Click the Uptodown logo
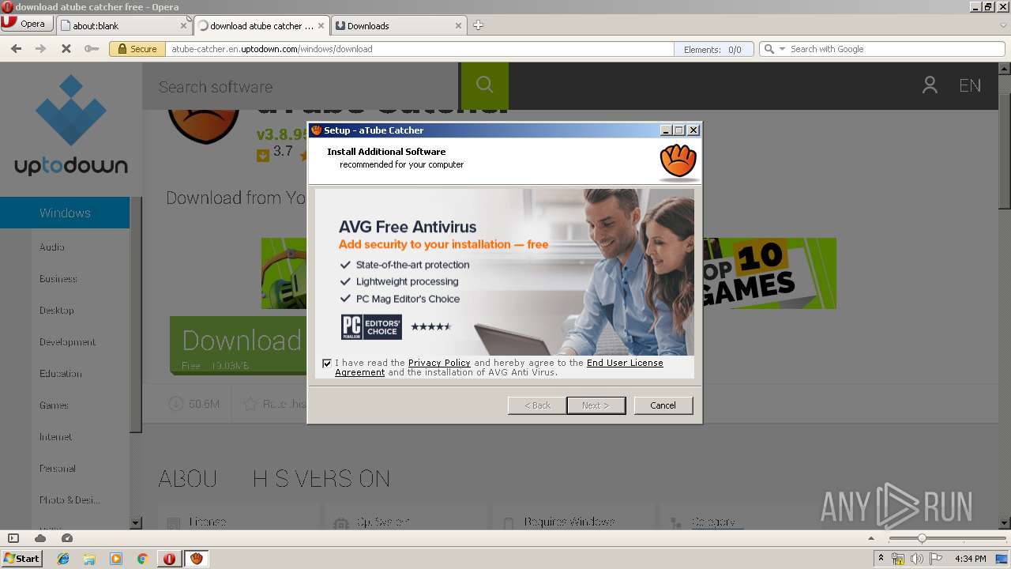 coord(71,125)
